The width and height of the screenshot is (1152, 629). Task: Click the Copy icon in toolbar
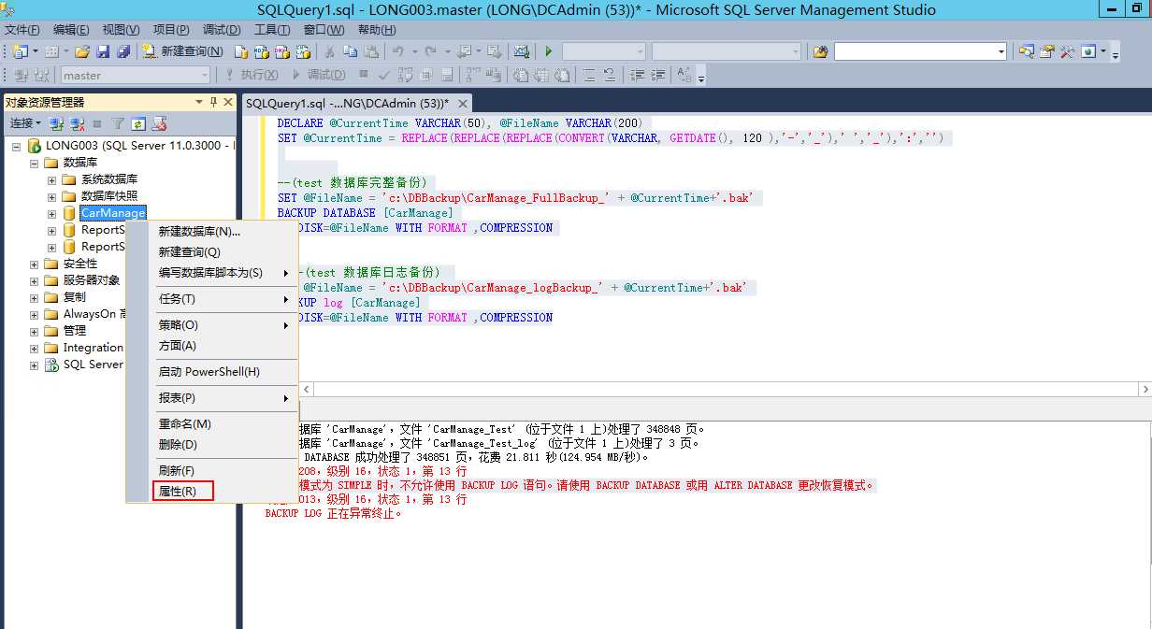click(351, 51)
